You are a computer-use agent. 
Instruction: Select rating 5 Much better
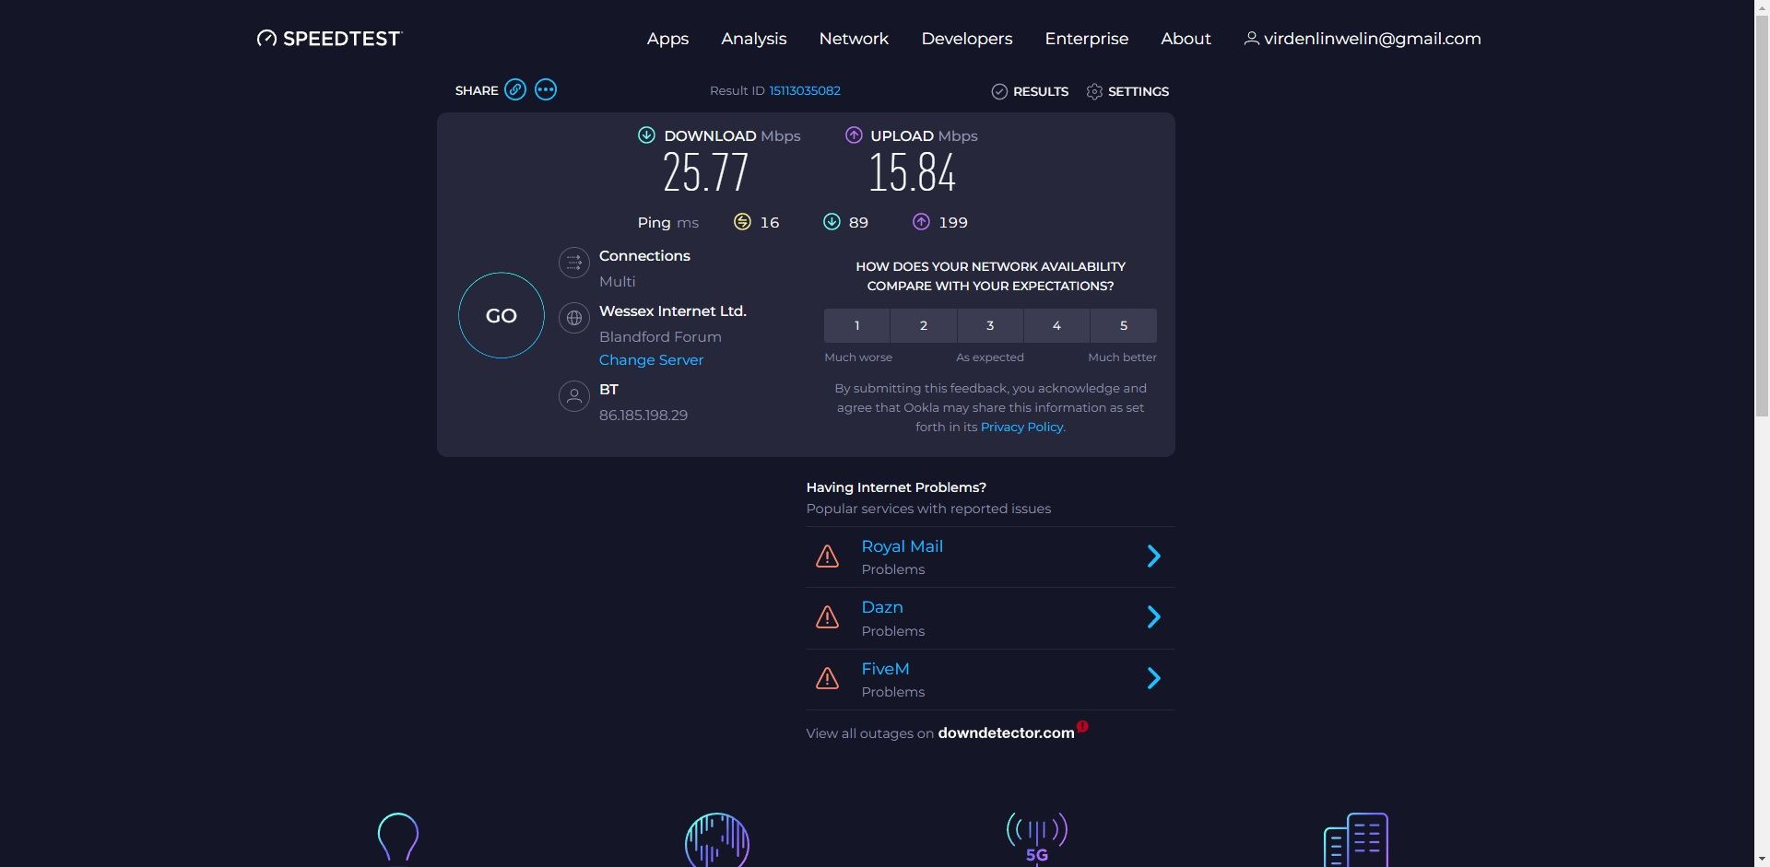point(1122,325)
